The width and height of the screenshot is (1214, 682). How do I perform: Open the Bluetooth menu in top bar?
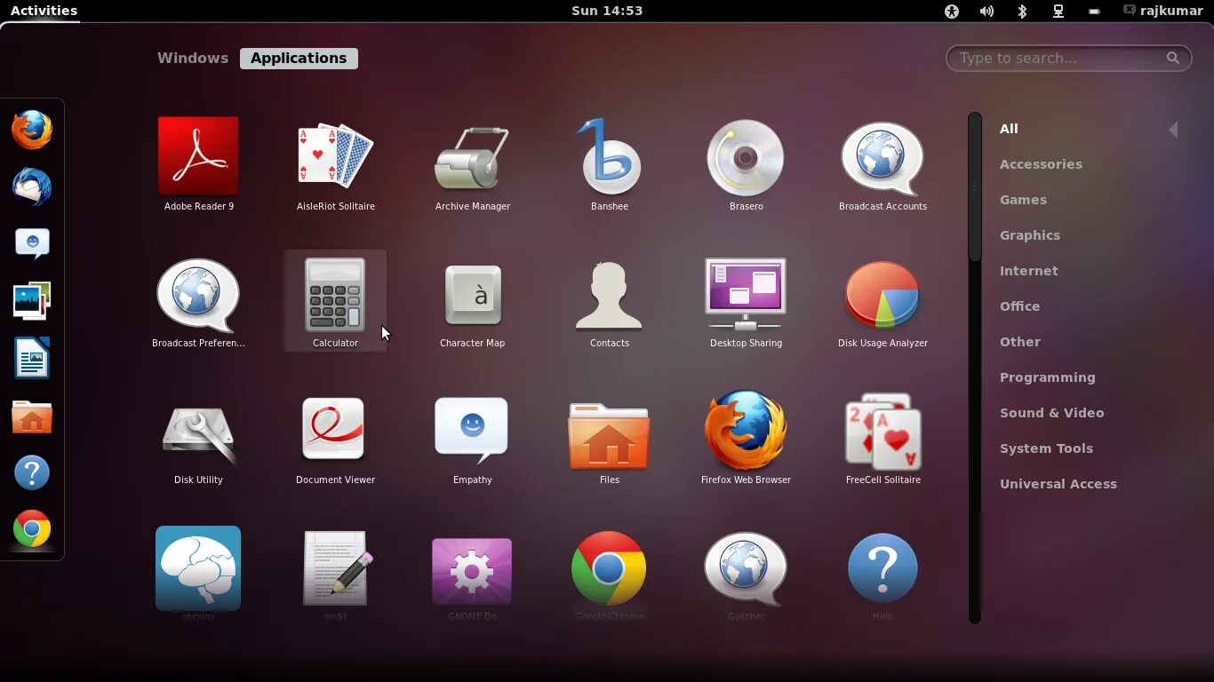pos(1022,11)
